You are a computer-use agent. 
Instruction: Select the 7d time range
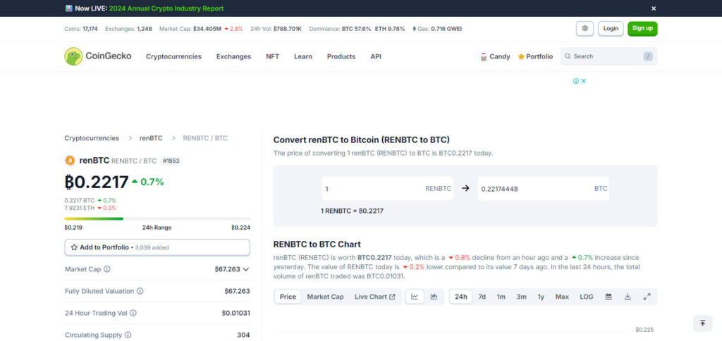click(482, 297)
